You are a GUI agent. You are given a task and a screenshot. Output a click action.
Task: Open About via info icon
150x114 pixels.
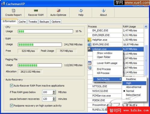[x=103, y=10]
